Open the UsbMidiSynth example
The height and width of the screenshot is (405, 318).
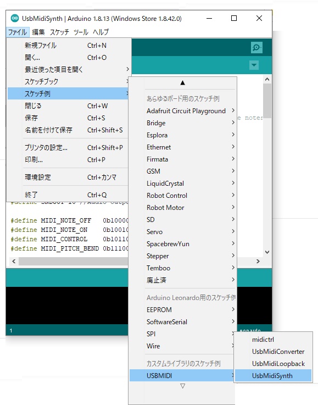click(x=273, y=375)
